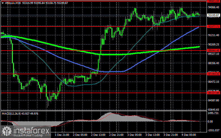This screenshot has width=221, height=138.
Task: Click price scale value 86472.10
Action: [214, 82]
